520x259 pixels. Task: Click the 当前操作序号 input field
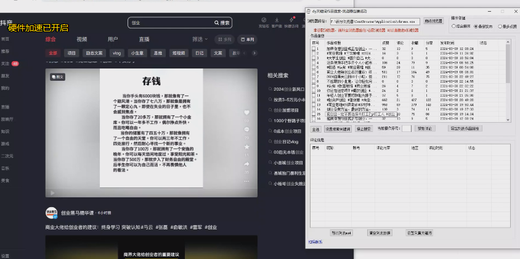[x=407, y=129]
